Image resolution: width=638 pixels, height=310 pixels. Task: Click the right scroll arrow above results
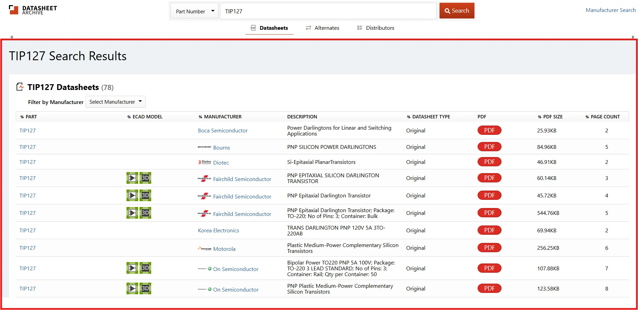633,37
